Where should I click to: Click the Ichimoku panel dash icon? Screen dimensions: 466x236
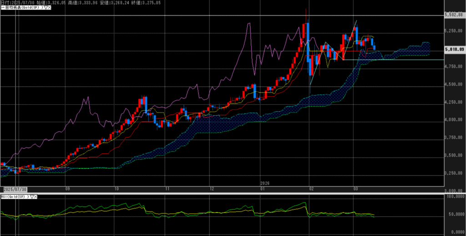(2, 8)
